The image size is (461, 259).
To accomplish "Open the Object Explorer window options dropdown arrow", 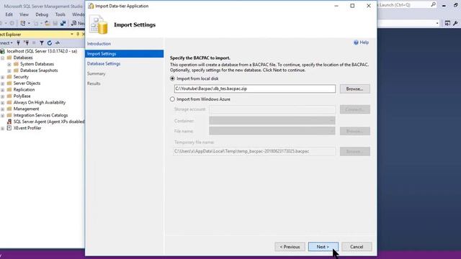I will [x=72, y=35].
